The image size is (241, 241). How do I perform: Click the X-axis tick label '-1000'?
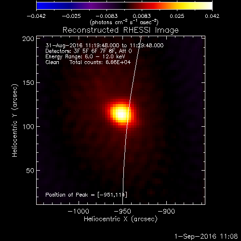tap(79, 211)
